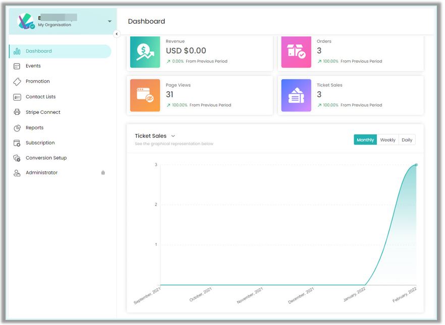The image size is (445, 325).
Task: Select the Conversion Setup icon
Action: click(17, 158)
